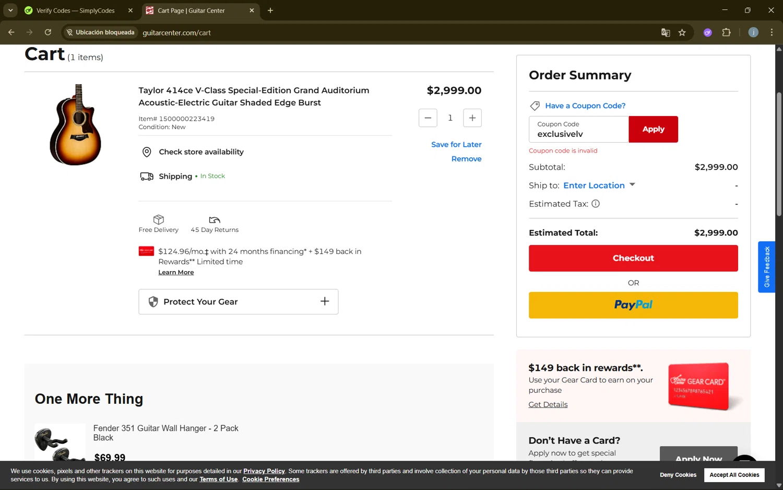Image resolution: width=783 pixels, height=490 pixels.
Task: Open the Taylor 414ce guitar thumbnail
Action: (76, 124)
